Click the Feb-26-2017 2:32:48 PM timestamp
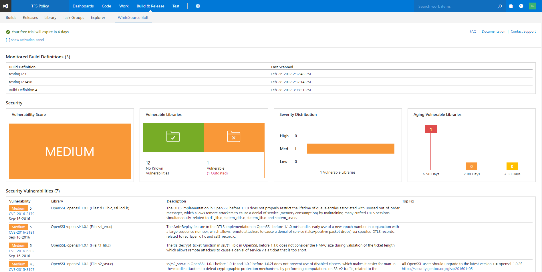 pos(291,74)
